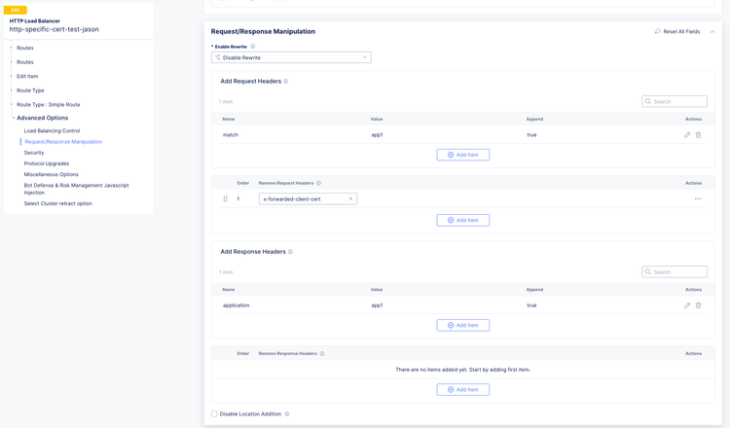Go to Load Balancing Control section

52,130
